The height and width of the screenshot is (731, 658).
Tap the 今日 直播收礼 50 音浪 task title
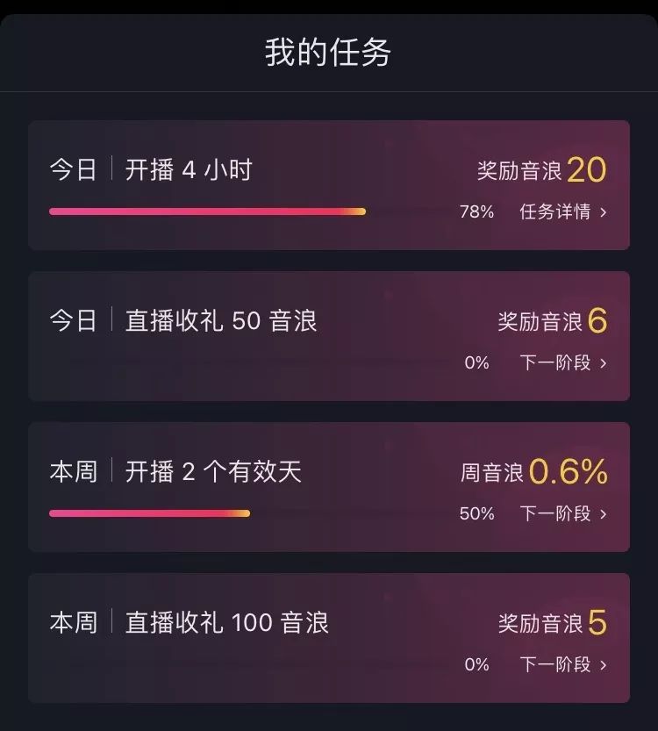[183, 320]
